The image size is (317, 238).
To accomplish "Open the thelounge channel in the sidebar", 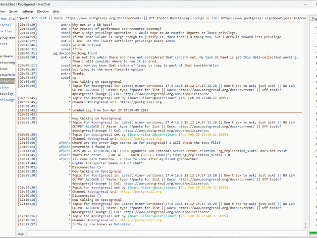I will [x=7, y=100].
